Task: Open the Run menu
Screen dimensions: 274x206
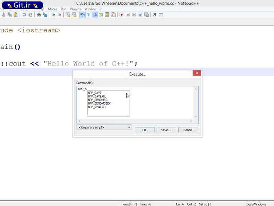Action: coord(64,9)
